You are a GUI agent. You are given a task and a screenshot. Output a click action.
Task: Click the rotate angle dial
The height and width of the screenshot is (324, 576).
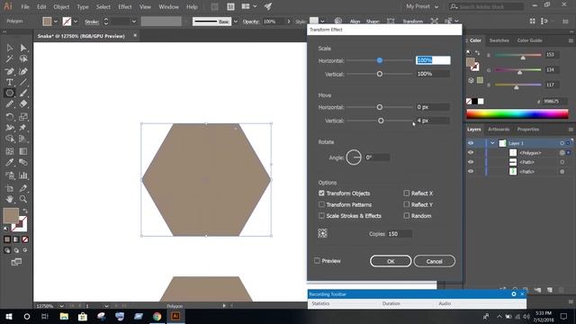click(354, 157)
